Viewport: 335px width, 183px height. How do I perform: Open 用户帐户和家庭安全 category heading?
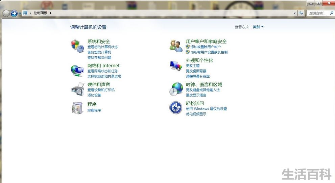point(206,42)
